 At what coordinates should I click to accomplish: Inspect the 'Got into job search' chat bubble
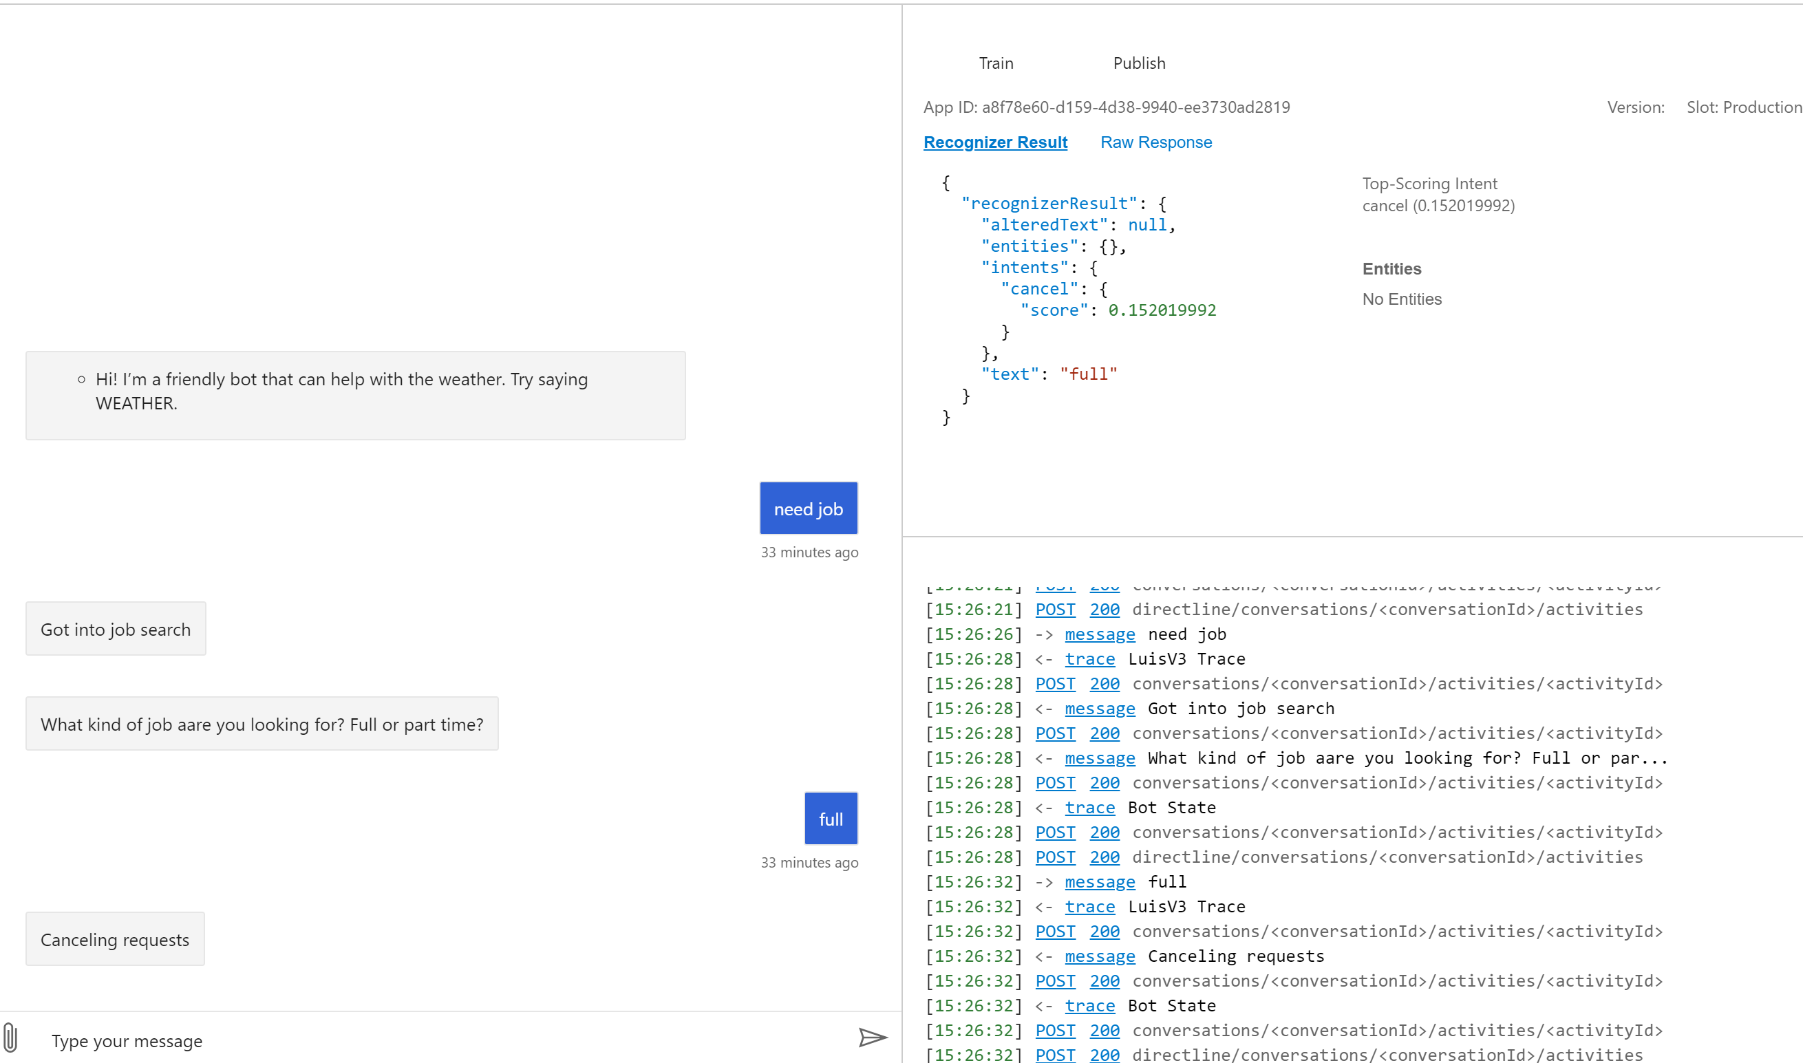[116, 629]
